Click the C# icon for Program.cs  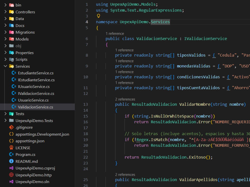[11, 154]
